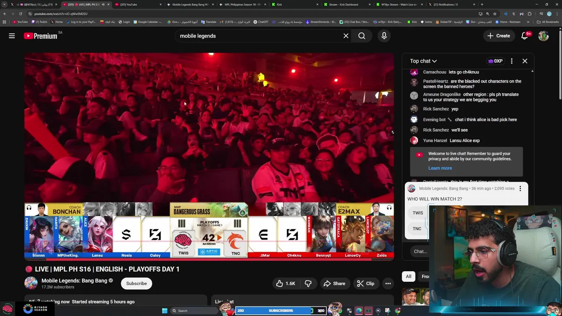Open the YouTube guide hamburger menu
The width and height of the screenshot is (562, 316).
coord(12,36)
